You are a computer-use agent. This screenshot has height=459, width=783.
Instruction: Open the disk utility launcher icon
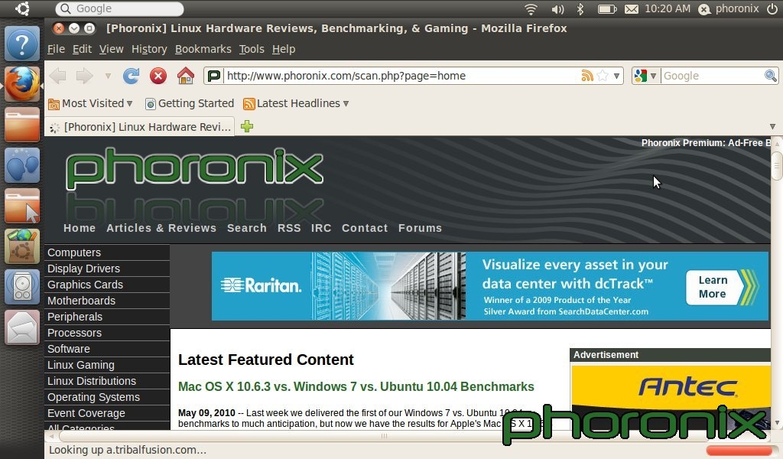22,287
